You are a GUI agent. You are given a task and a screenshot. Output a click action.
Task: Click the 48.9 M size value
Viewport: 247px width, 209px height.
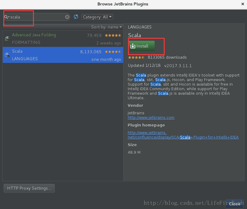pyautogui.click(x=134, y=152)
